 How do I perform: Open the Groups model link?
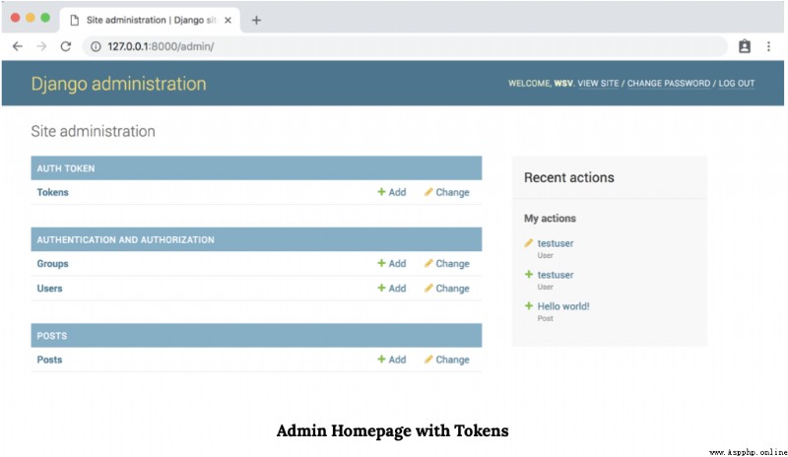53,263
